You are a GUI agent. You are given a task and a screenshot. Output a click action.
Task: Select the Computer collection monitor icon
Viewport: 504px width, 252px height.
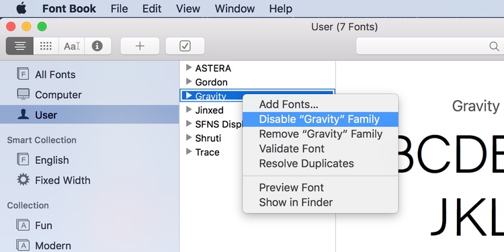(23, 95)
